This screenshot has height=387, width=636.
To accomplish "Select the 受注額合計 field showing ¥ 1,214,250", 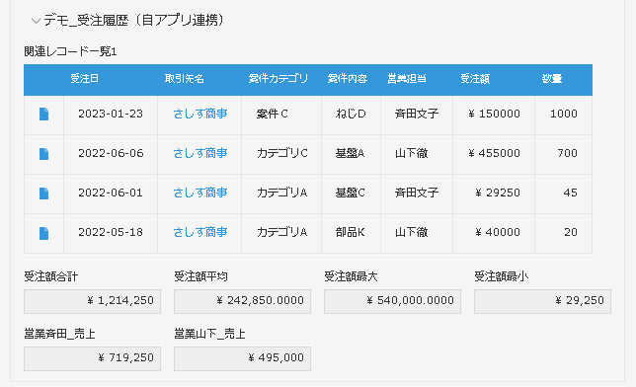I will tap(92, 301).
